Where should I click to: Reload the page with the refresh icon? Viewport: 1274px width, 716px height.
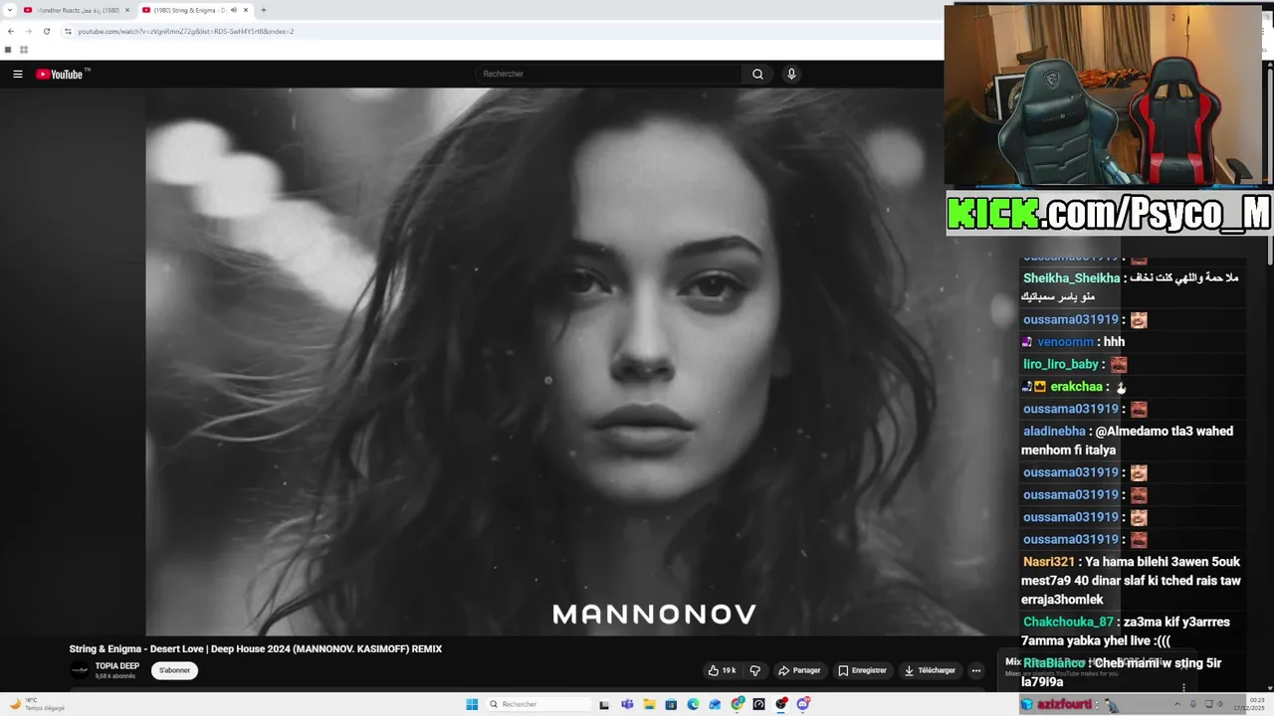coord(46,31)
